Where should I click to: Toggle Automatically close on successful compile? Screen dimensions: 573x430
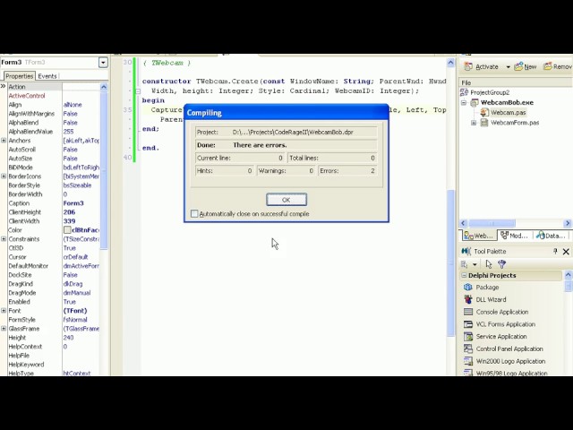coord(194,213)
